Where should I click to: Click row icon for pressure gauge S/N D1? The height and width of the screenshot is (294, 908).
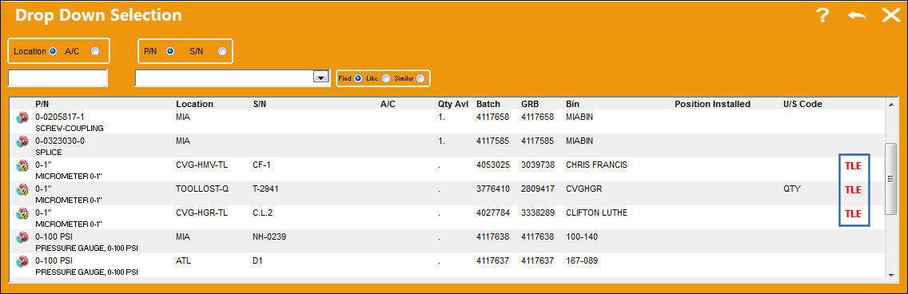22,261
